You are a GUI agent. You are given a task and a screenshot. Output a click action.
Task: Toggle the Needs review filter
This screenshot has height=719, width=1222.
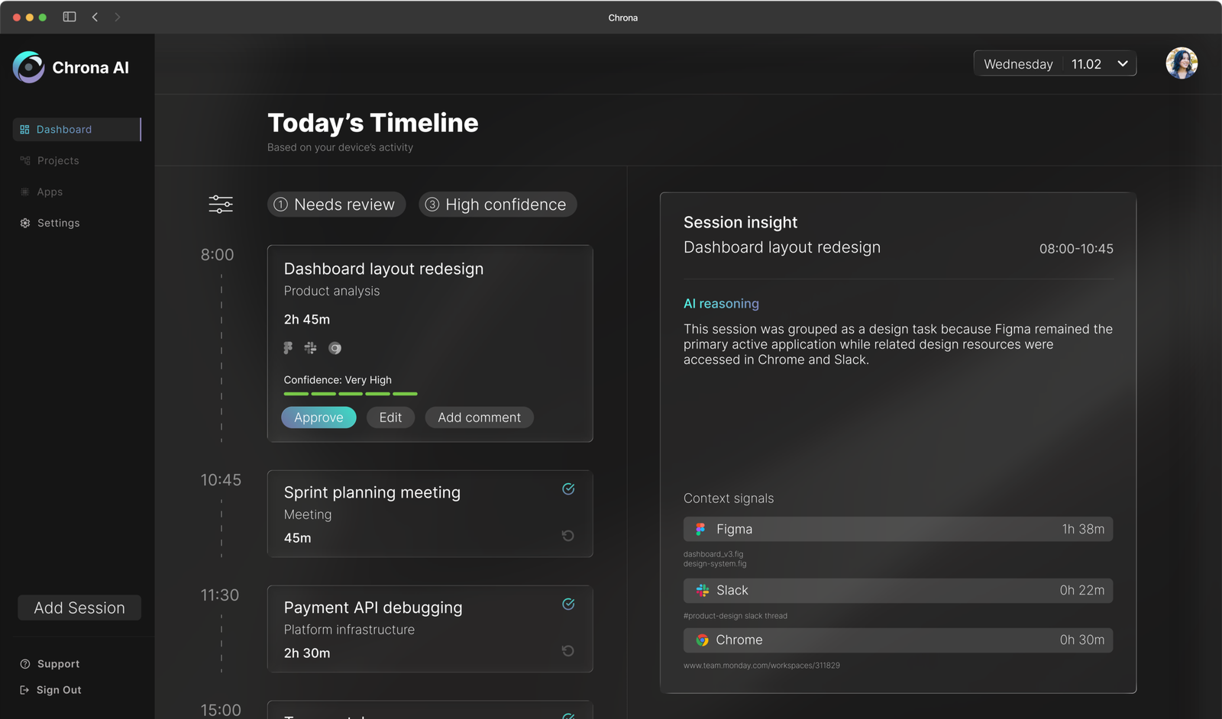click(336, 205)
